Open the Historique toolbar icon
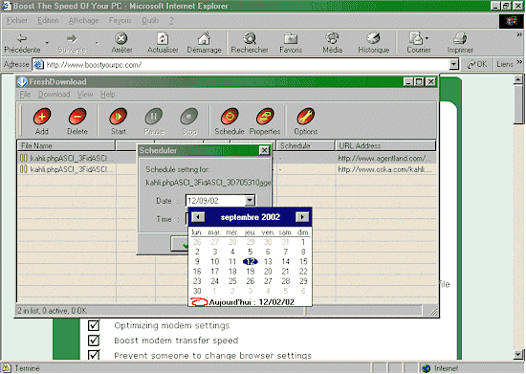 [373, 38]
